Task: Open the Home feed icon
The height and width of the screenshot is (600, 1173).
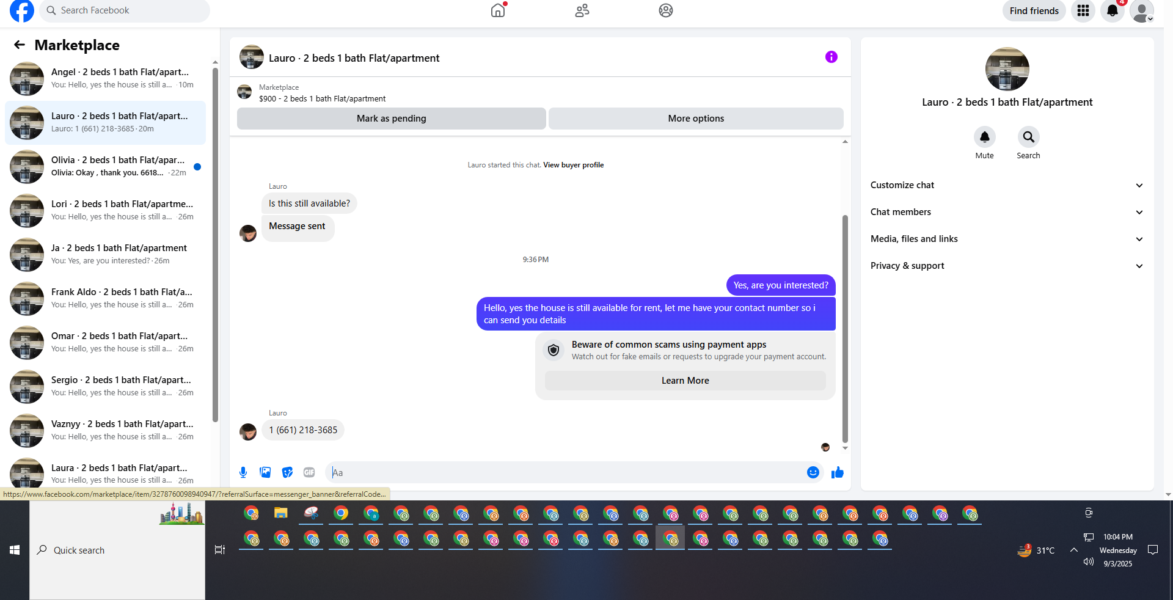Action: tap(498, 10)
